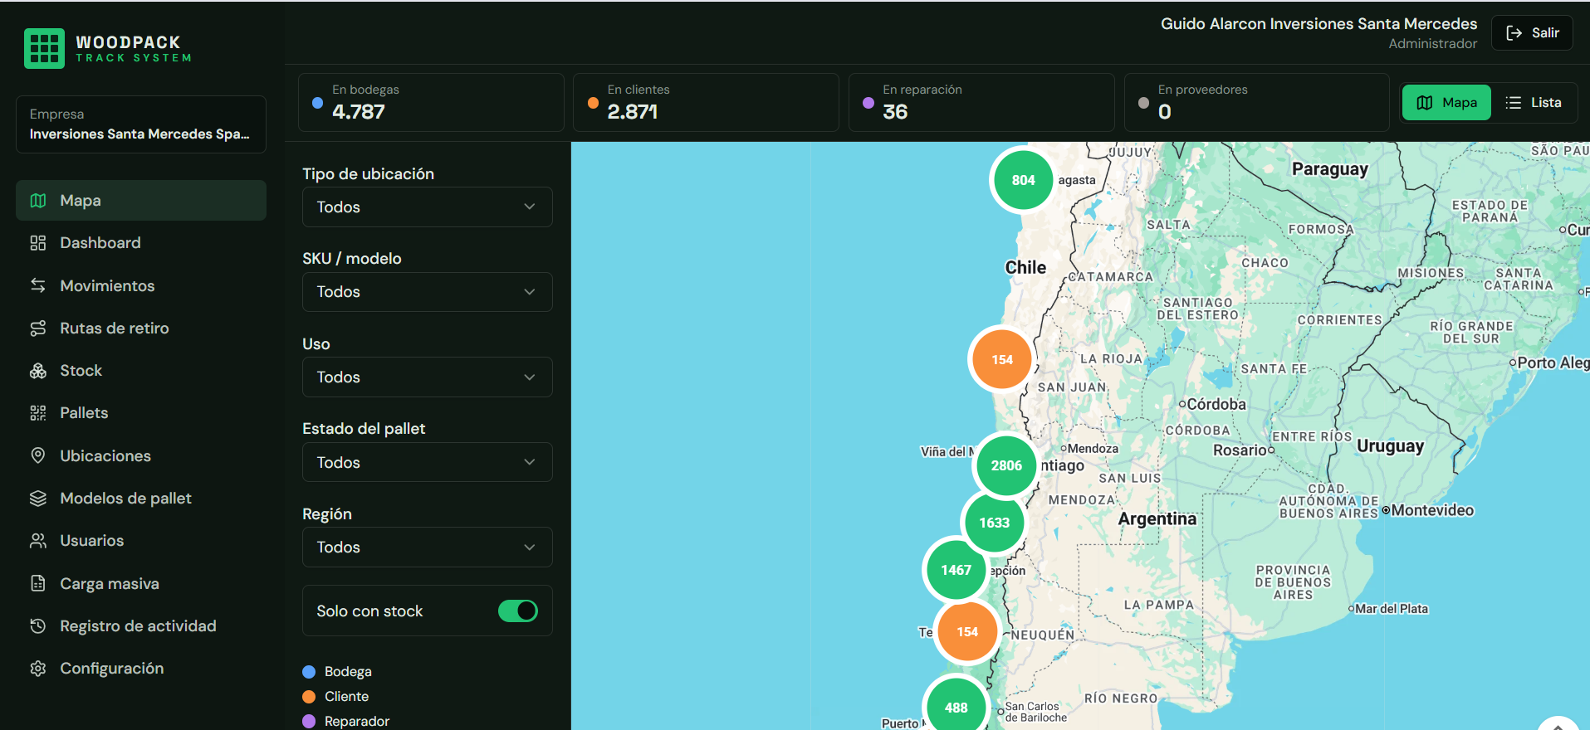This screenshot has width=1590, height=730.
Task: Click the Usuarios people icon
Action: click(38, 541)
